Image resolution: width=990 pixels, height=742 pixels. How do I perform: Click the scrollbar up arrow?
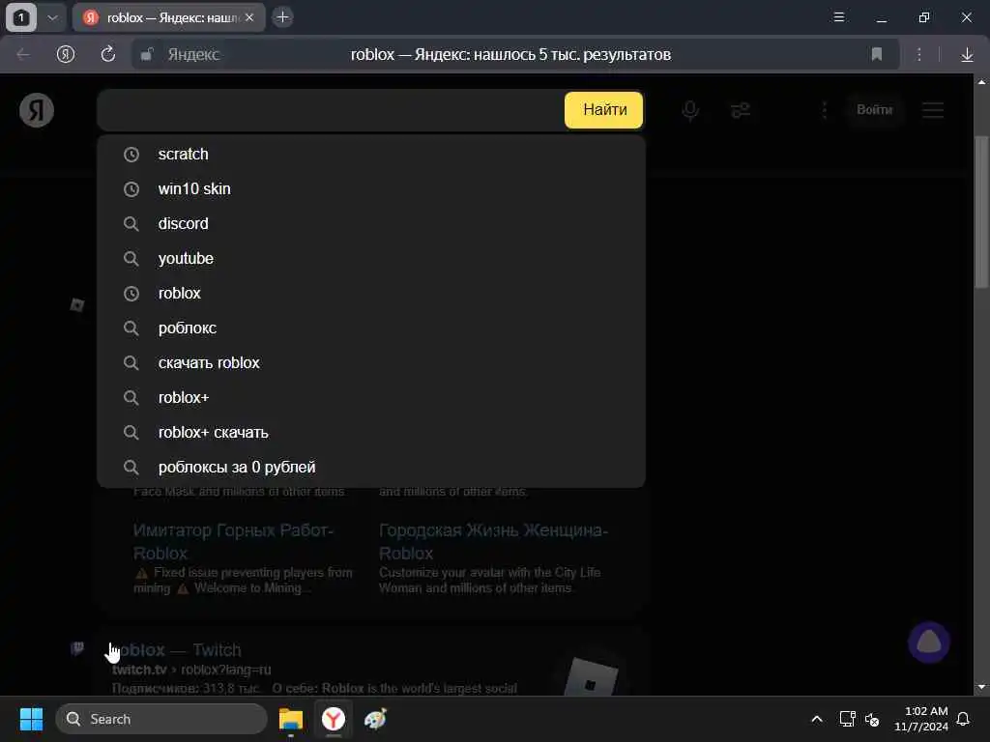982,82
